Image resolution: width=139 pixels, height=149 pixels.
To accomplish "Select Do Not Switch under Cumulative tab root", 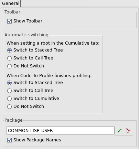I will pos(9,66).
